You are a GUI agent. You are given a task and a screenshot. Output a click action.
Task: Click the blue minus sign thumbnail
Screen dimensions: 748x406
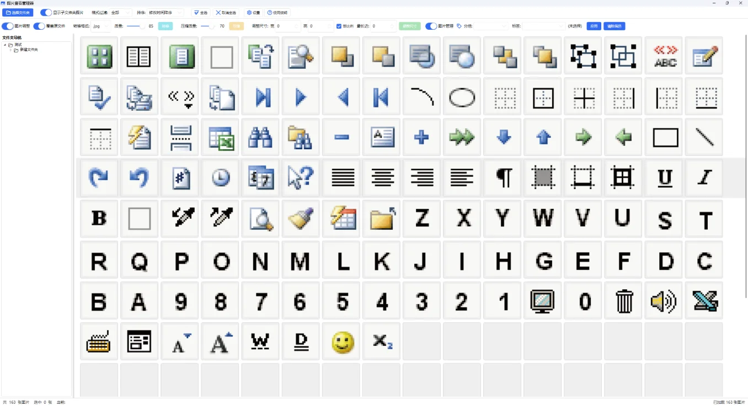(x=341, y=137)
